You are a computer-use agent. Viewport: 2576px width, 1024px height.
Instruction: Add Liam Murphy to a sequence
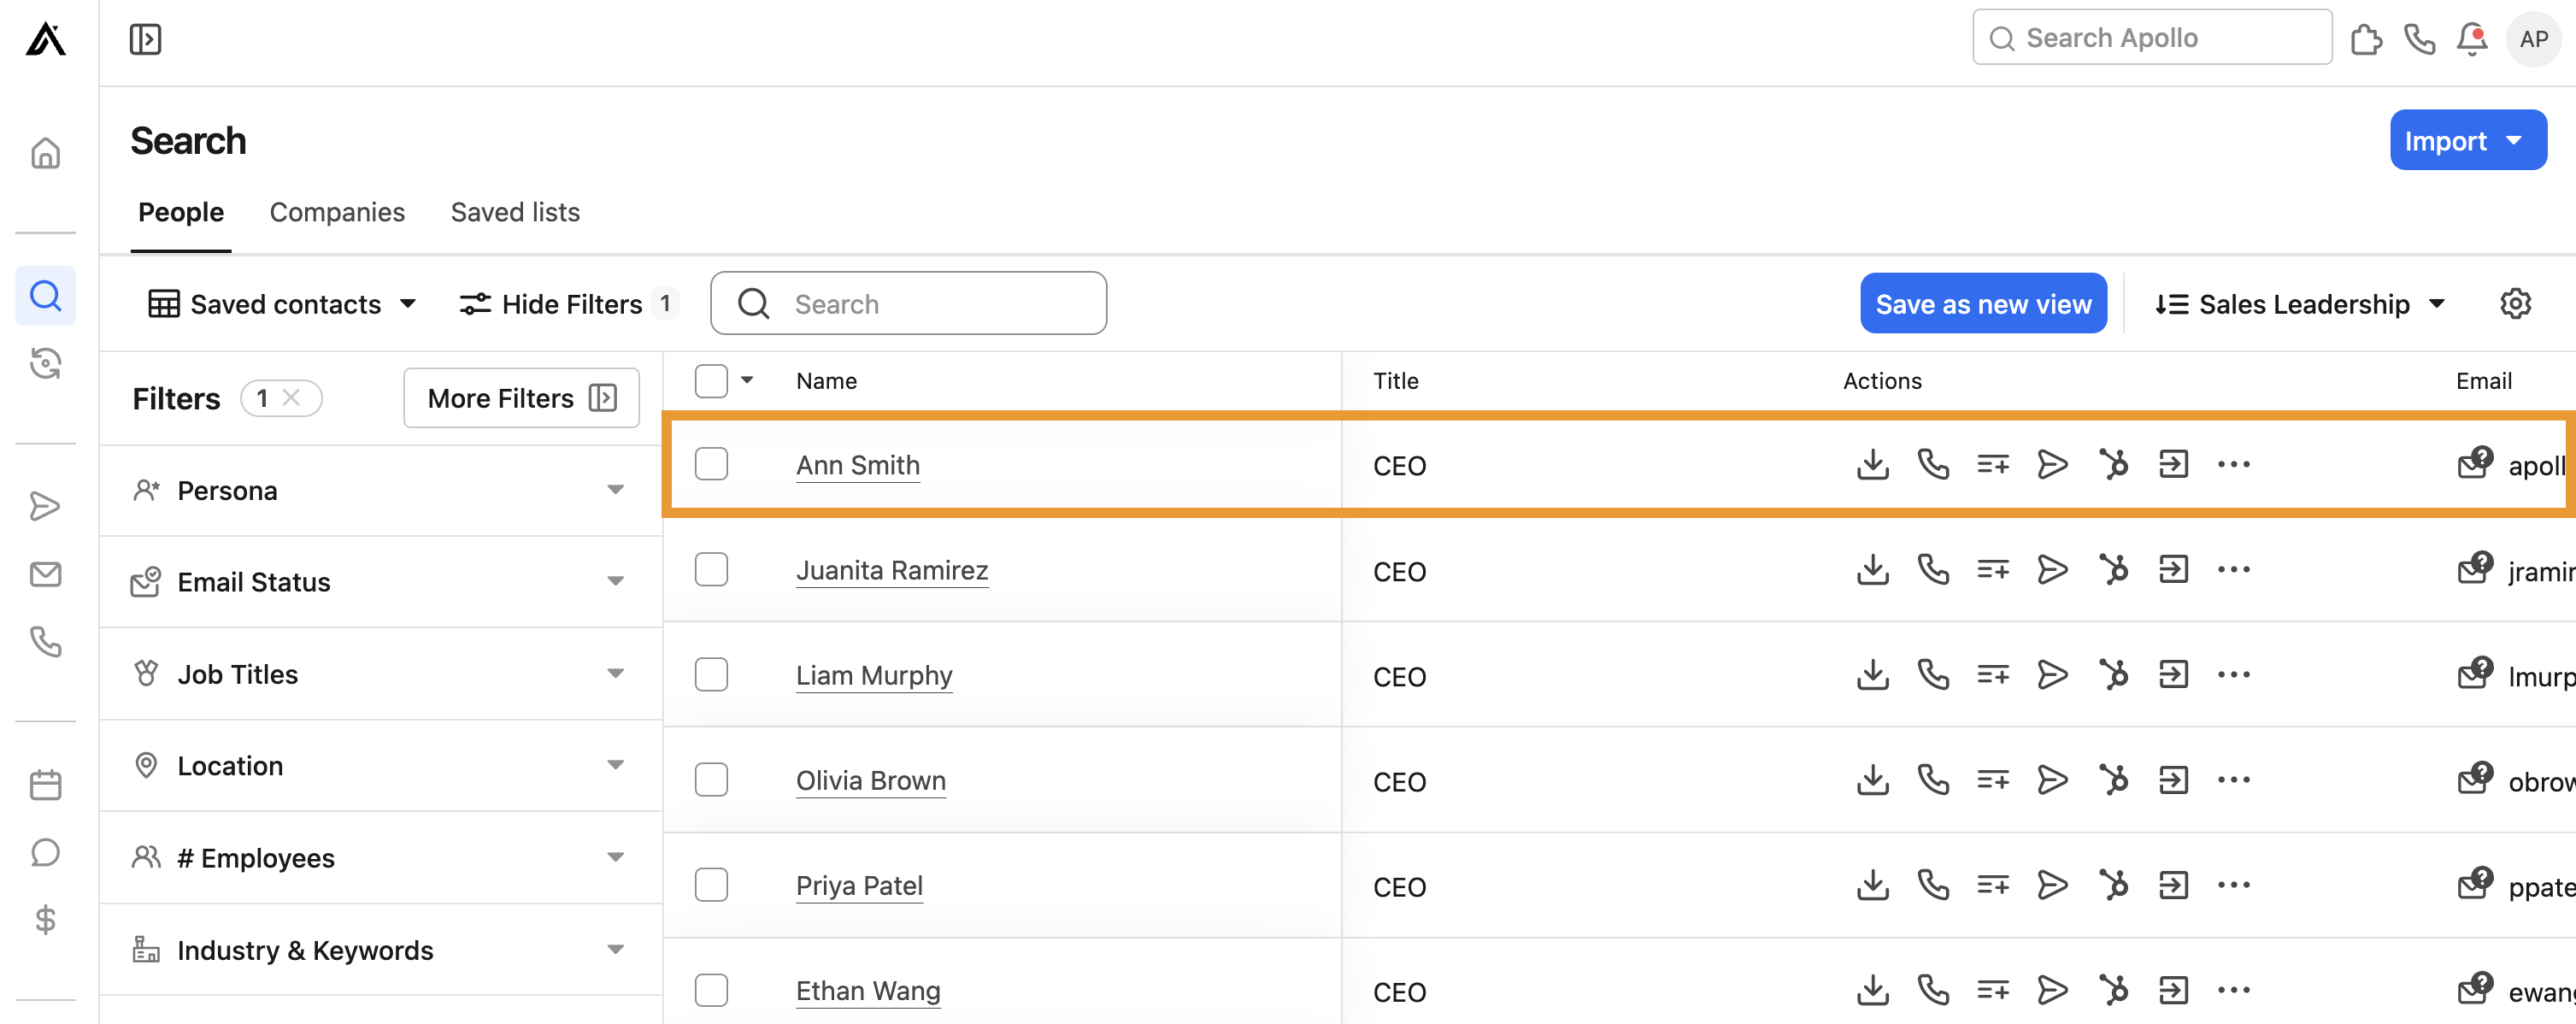[x=1992, y=674]
